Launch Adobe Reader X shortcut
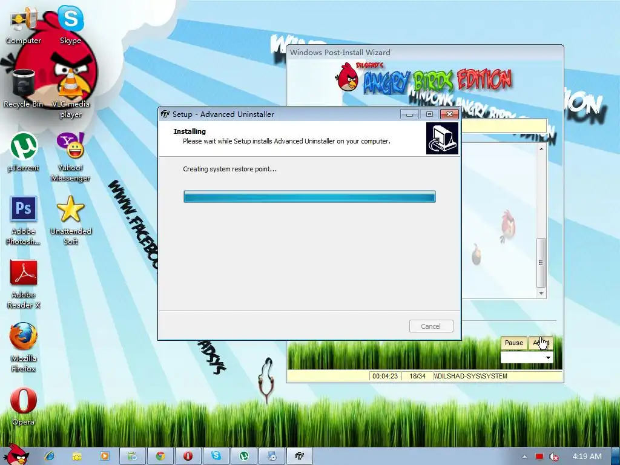 point(24,284)
